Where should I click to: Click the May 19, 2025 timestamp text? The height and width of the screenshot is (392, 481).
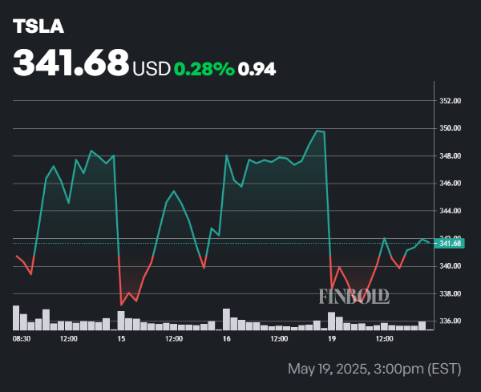pyautogui.click(x=374, y=369)
